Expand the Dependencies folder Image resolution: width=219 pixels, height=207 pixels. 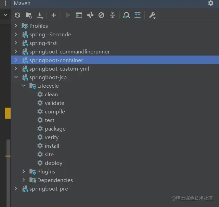point(24,180)
